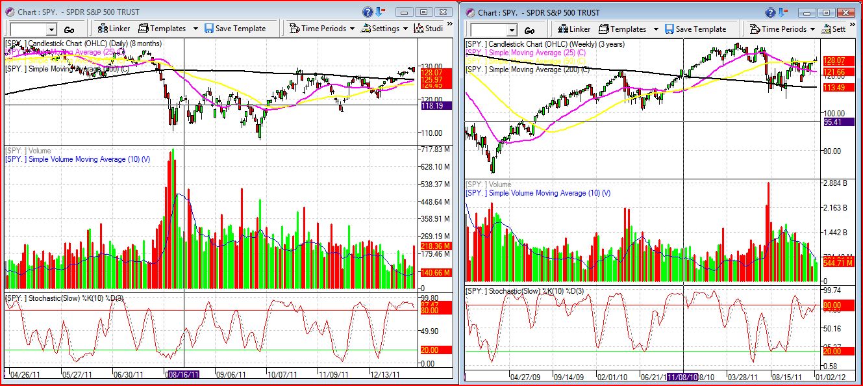This screenshot has width=863, height=386.
Task: Click the 218.36 M volume tag
Action: pos(436,246)
